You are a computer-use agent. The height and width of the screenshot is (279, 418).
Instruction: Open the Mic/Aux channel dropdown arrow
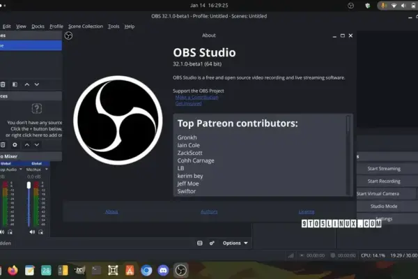tap(47, 169)
